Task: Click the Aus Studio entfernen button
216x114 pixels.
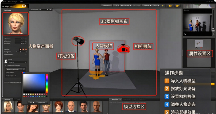Action: (13, 83)
